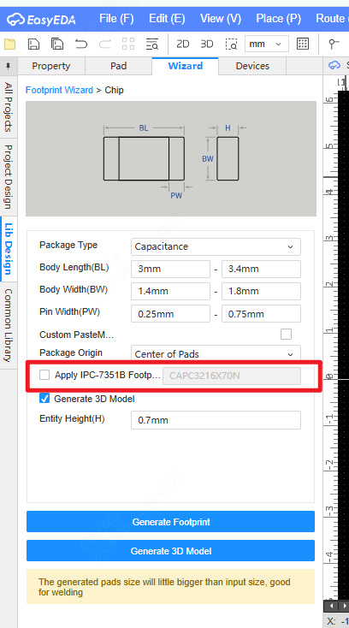Open the View (V) menu

tap(221, 19)
